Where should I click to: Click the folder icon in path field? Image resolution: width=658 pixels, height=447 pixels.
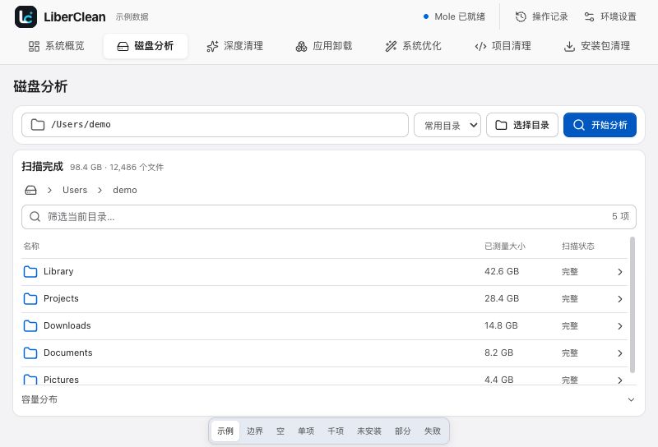pos(38,125)
